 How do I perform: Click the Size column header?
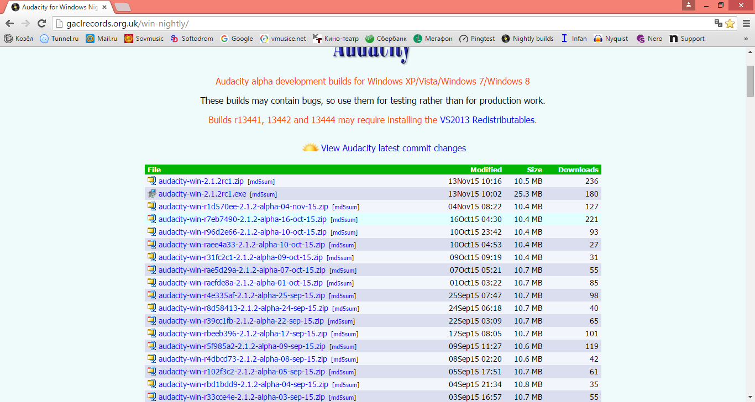pos(534,170)
